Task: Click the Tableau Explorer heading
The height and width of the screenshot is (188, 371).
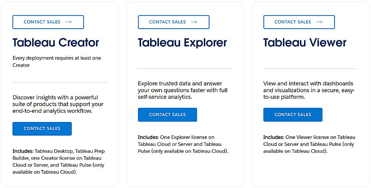Action: [x=182, y=43]
